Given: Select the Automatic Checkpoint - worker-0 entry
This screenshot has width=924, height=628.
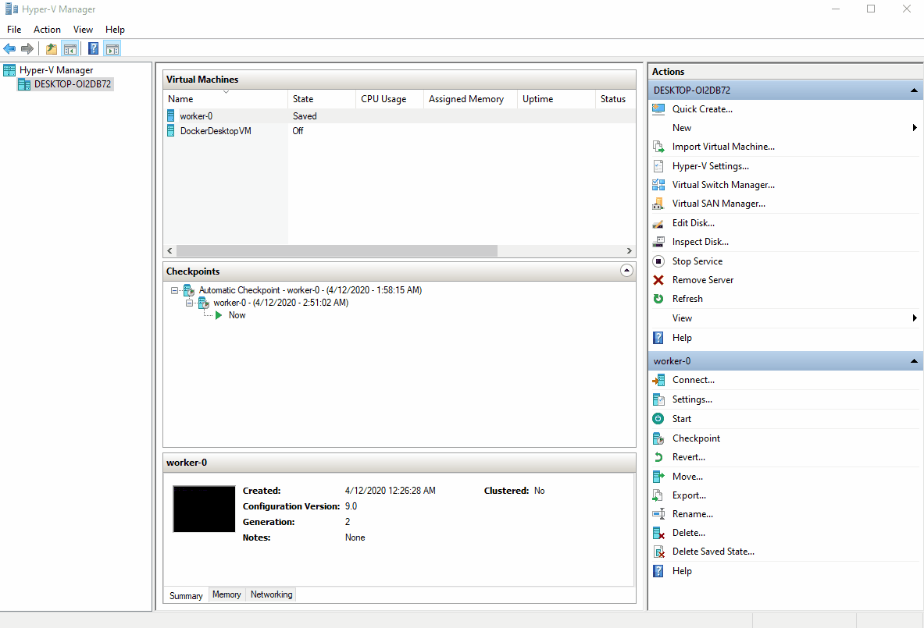Looking at the screenshot, I should point(310,290).
